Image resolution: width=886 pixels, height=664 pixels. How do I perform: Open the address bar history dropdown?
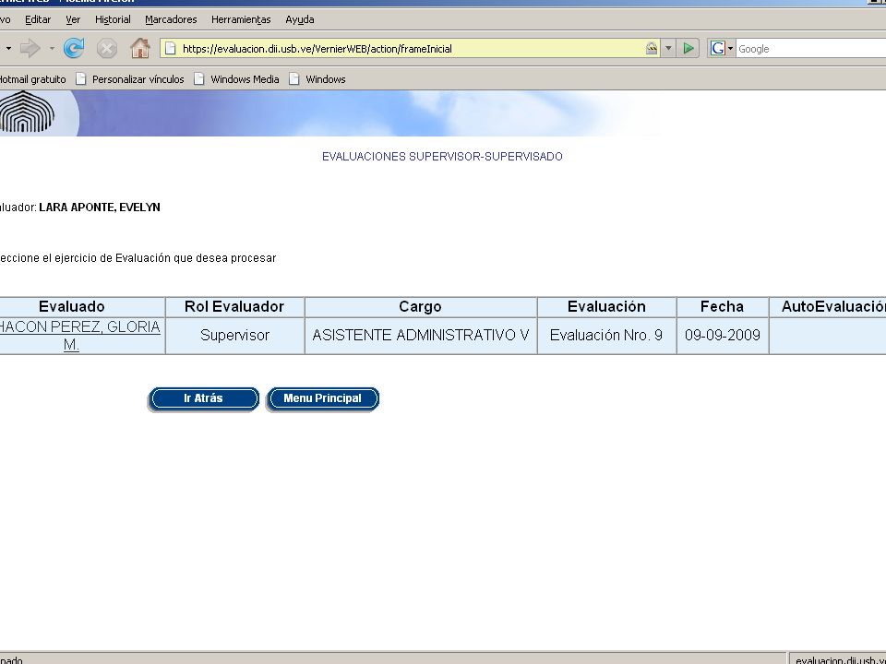click(668, 49)
